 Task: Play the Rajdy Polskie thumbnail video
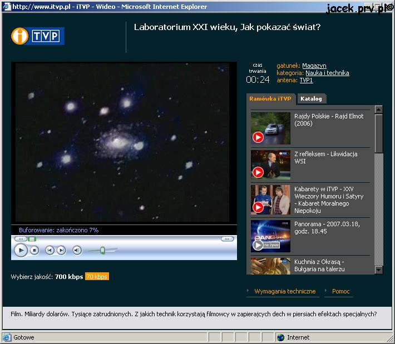270,128
